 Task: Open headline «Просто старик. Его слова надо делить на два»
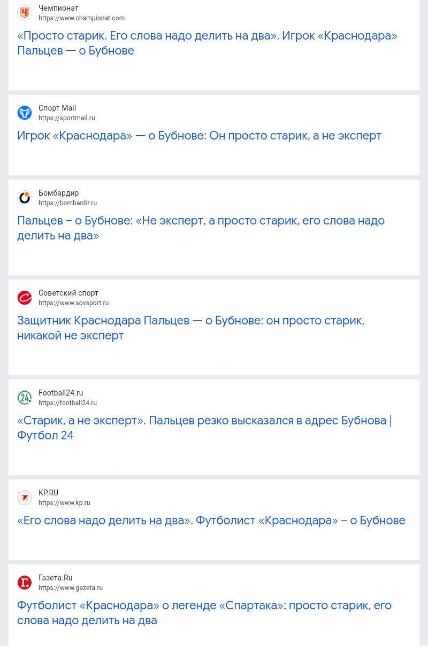207,43
